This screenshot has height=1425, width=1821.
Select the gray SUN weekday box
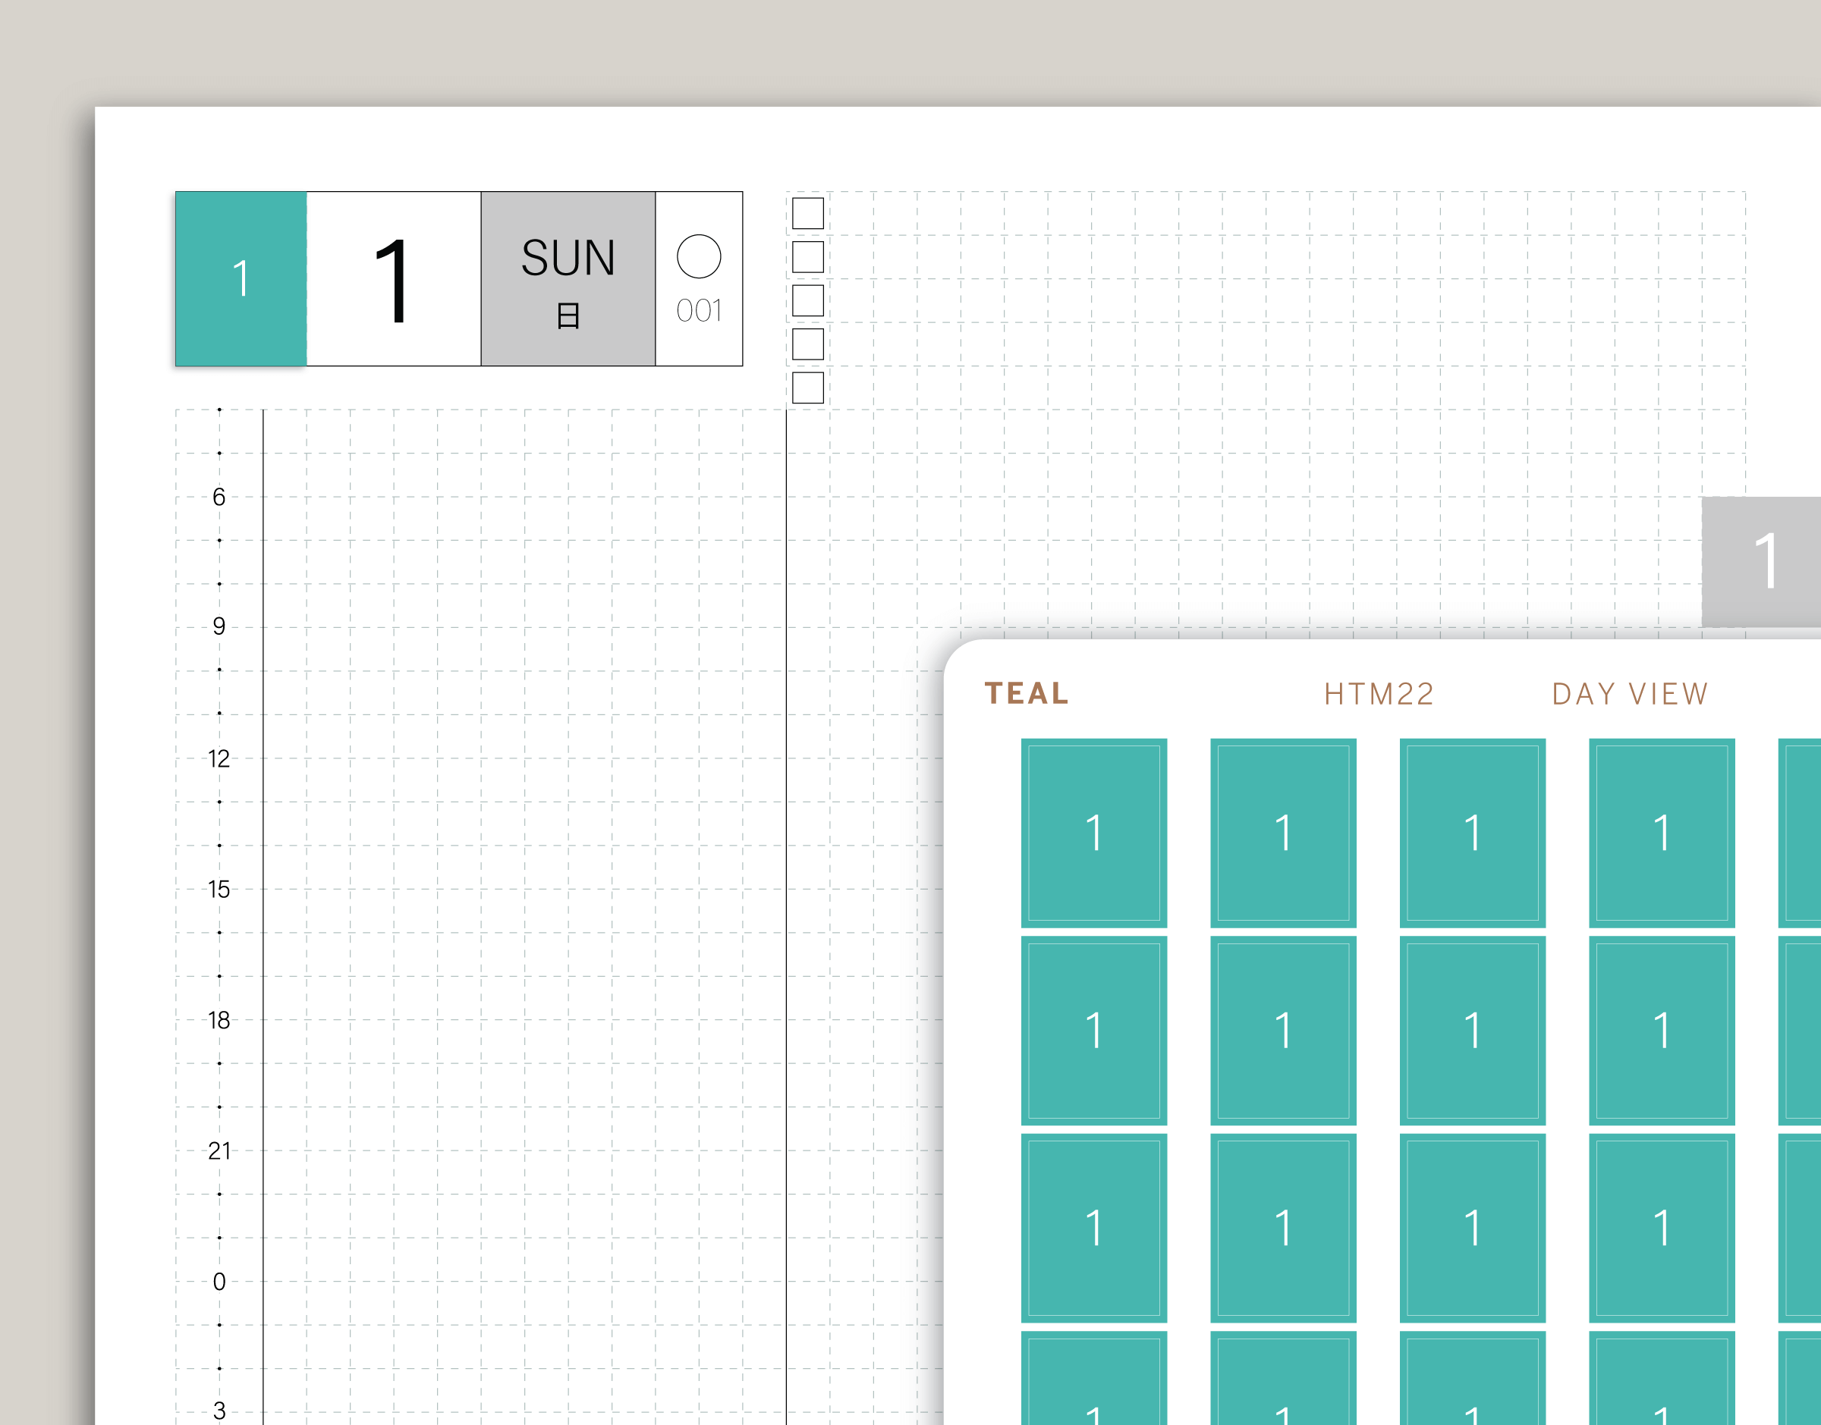[568, 278]
